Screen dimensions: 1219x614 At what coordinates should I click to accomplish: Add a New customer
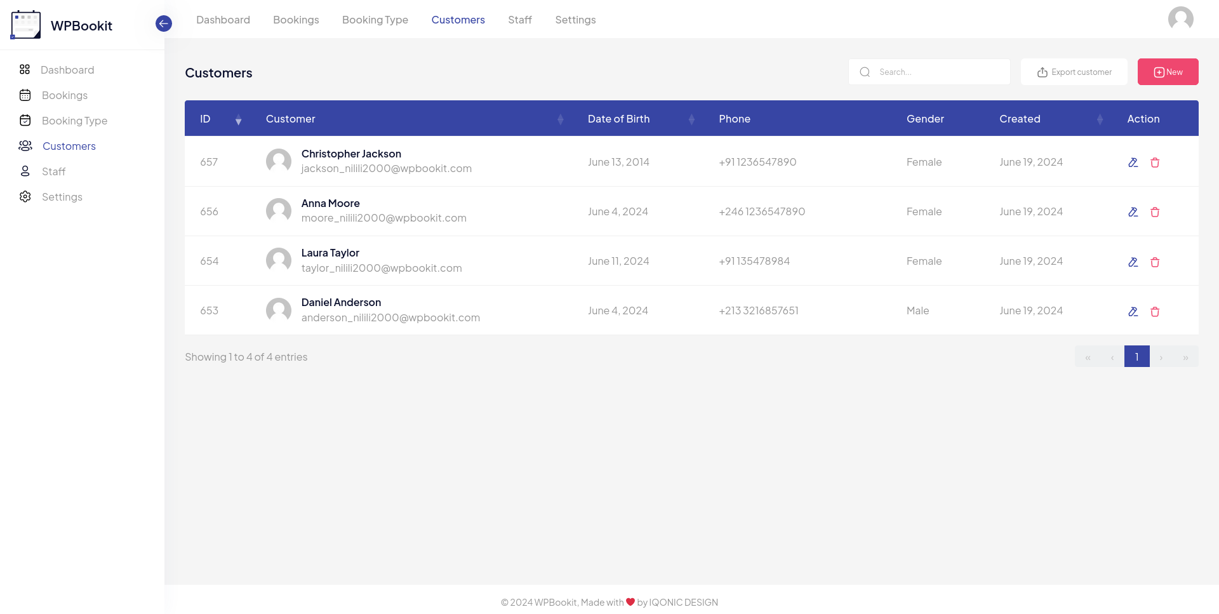coord(1168,72)
